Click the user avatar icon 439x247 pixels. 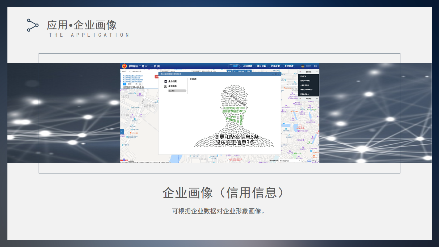pos(303,66)
